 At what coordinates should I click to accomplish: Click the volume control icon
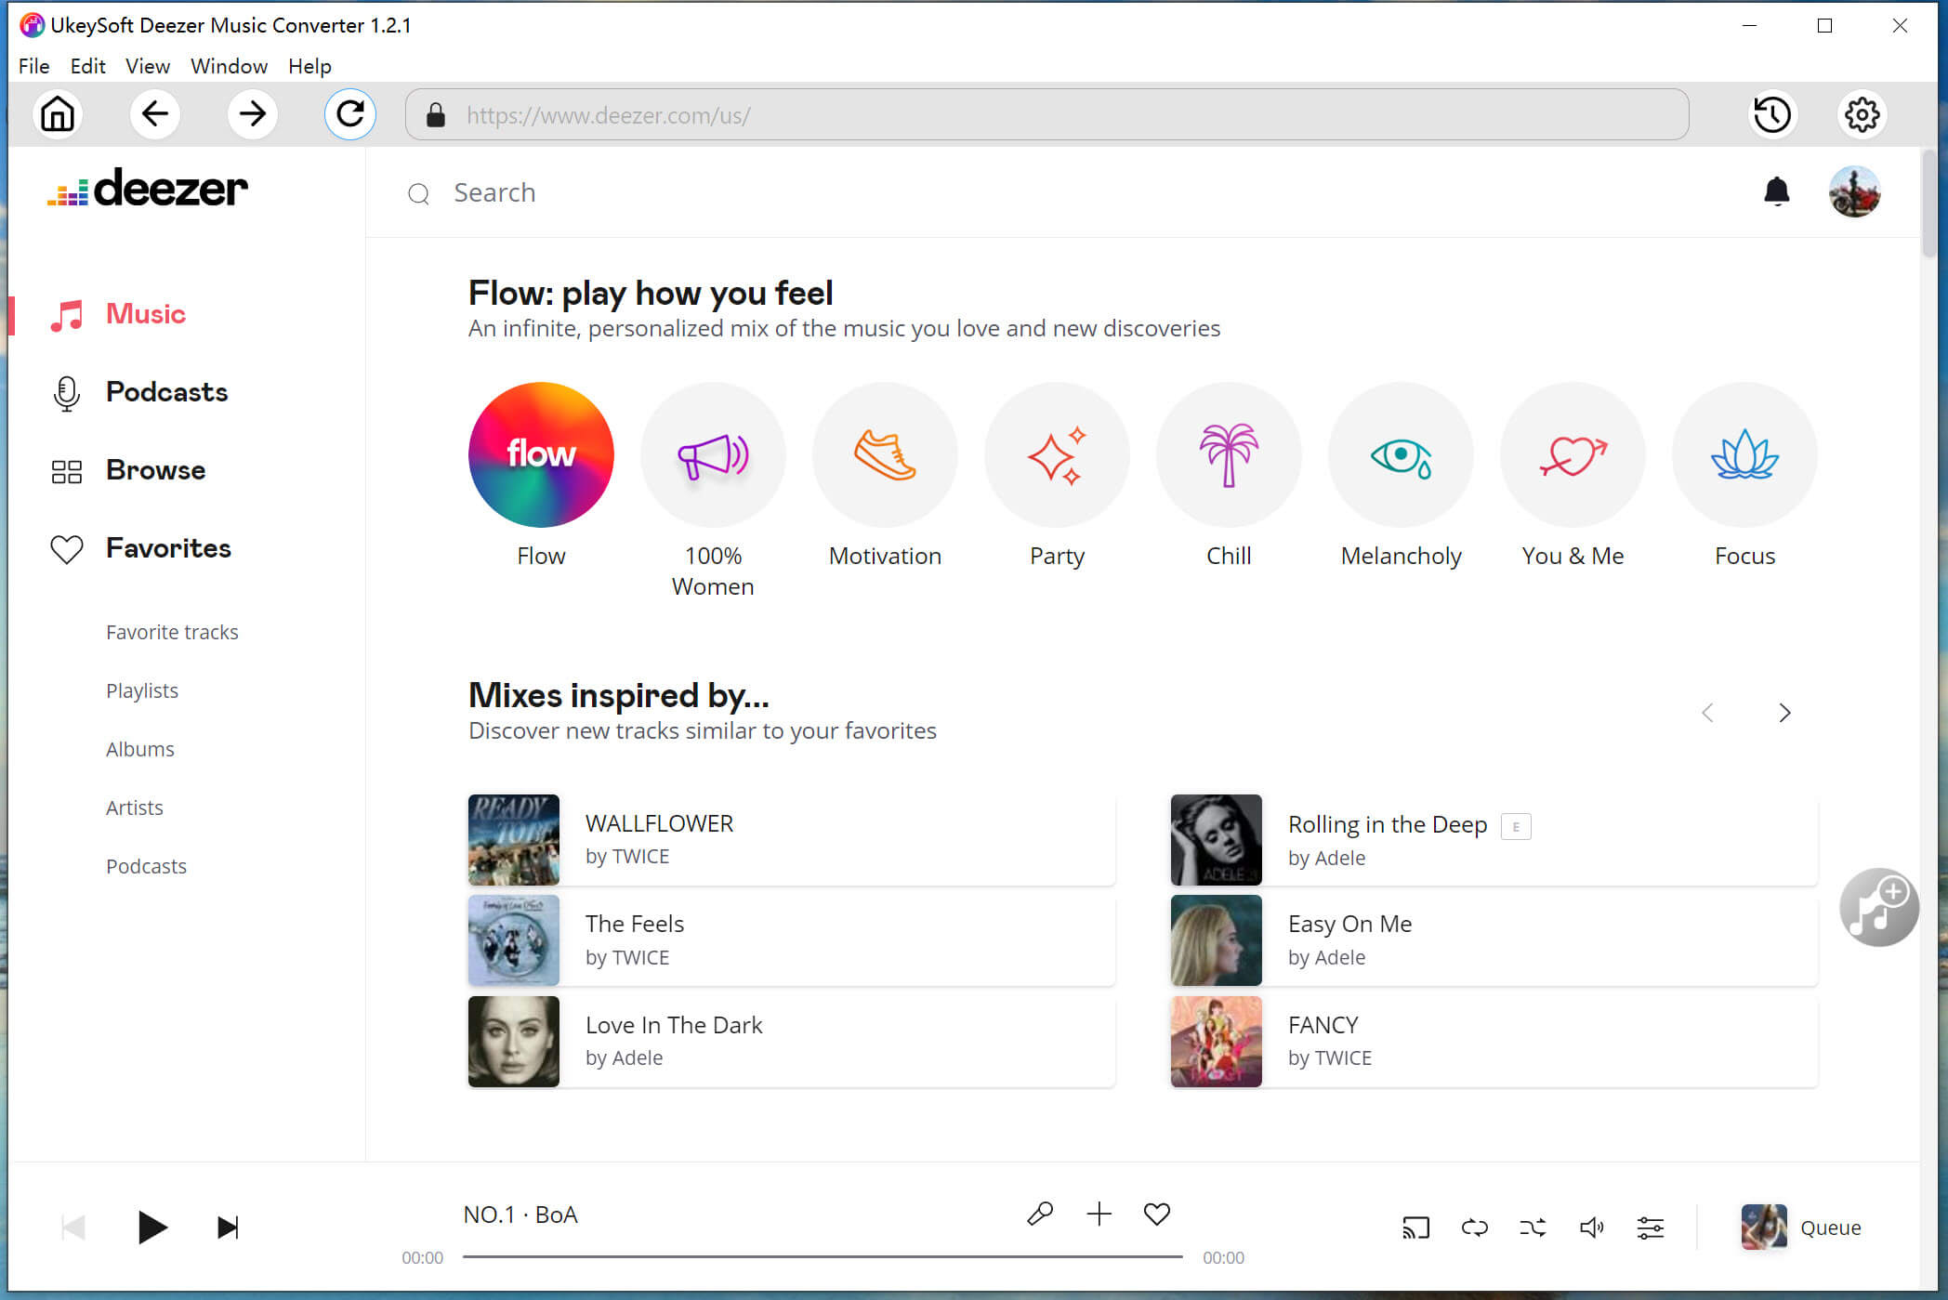[1593, 1228]
